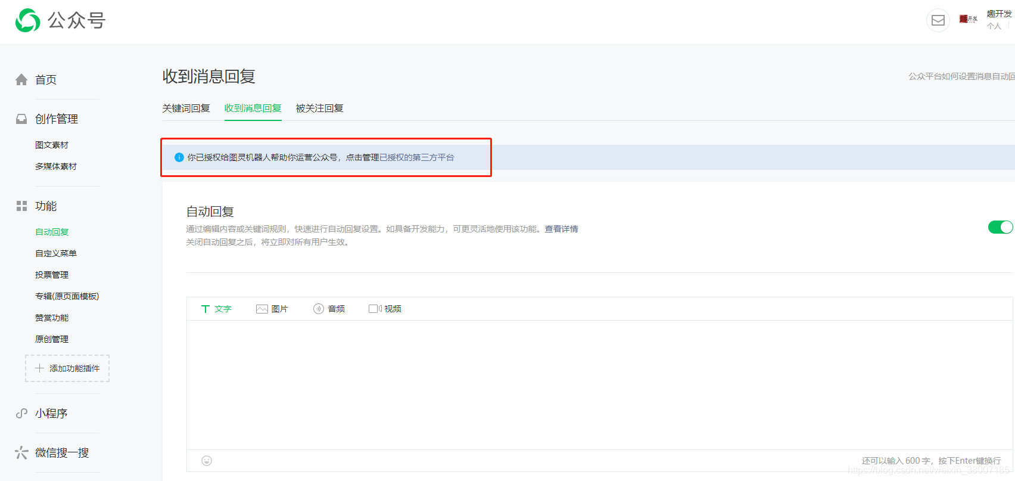This screenshot has width=1015, height=481.
Task: Switch to the 关键词回复 tab
Action: (x=186, y=108)
